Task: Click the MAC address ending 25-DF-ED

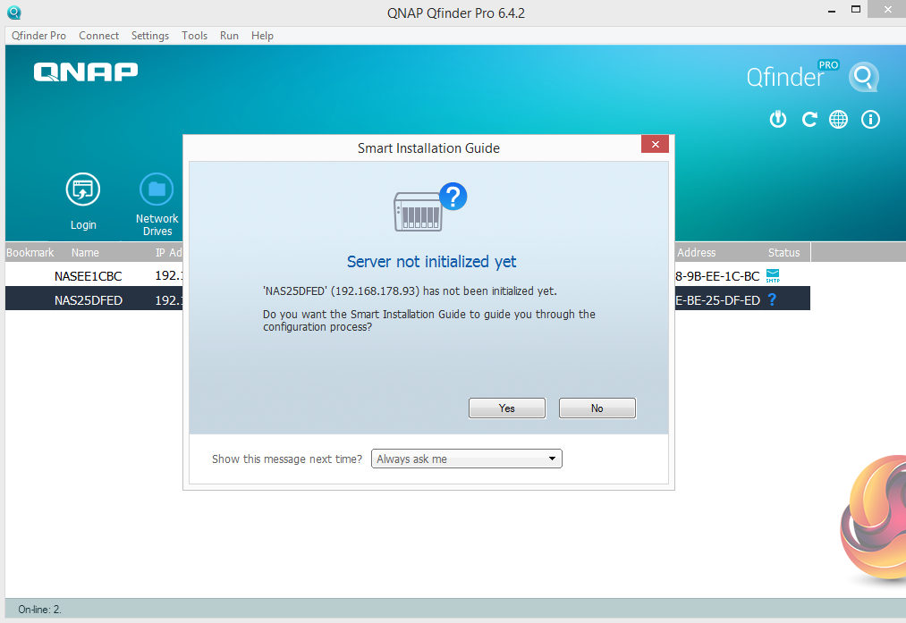Action: (717, 300)
